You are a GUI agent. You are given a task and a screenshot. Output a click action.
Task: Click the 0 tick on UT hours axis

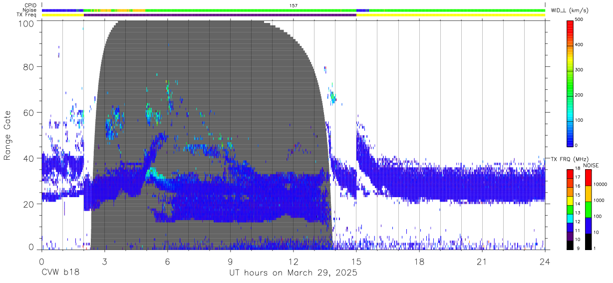coord(41,262)
